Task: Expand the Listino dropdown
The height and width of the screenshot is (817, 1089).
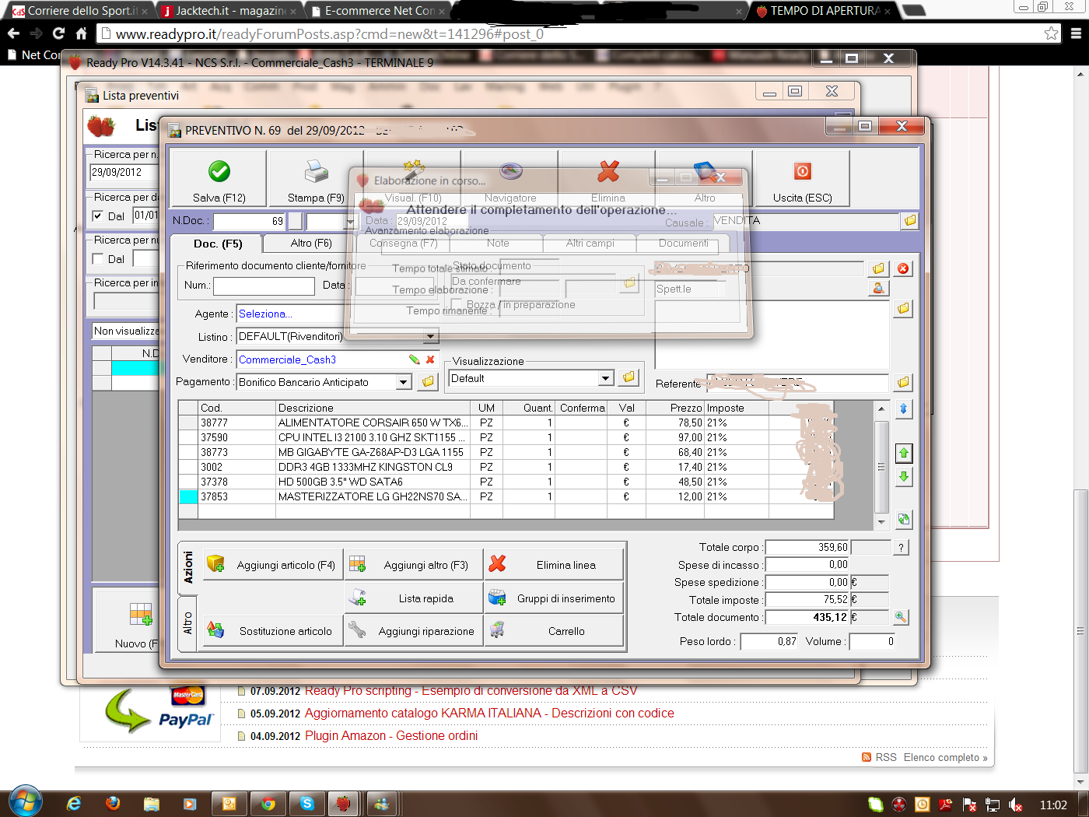Action: point(430,337)
